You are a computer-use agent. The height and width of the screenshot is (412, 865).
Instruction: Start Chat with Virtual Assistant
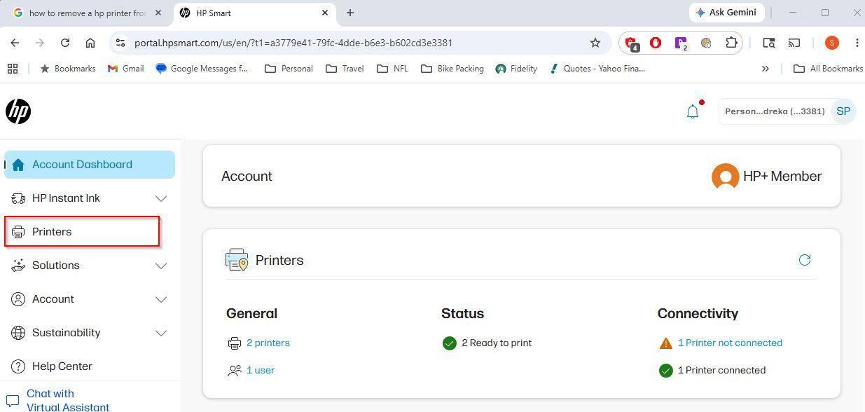click(68, 400)
